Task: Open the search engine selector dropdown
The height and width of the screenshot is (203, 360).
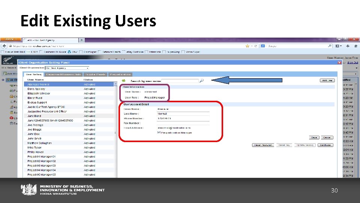Action: pos(264,46)
